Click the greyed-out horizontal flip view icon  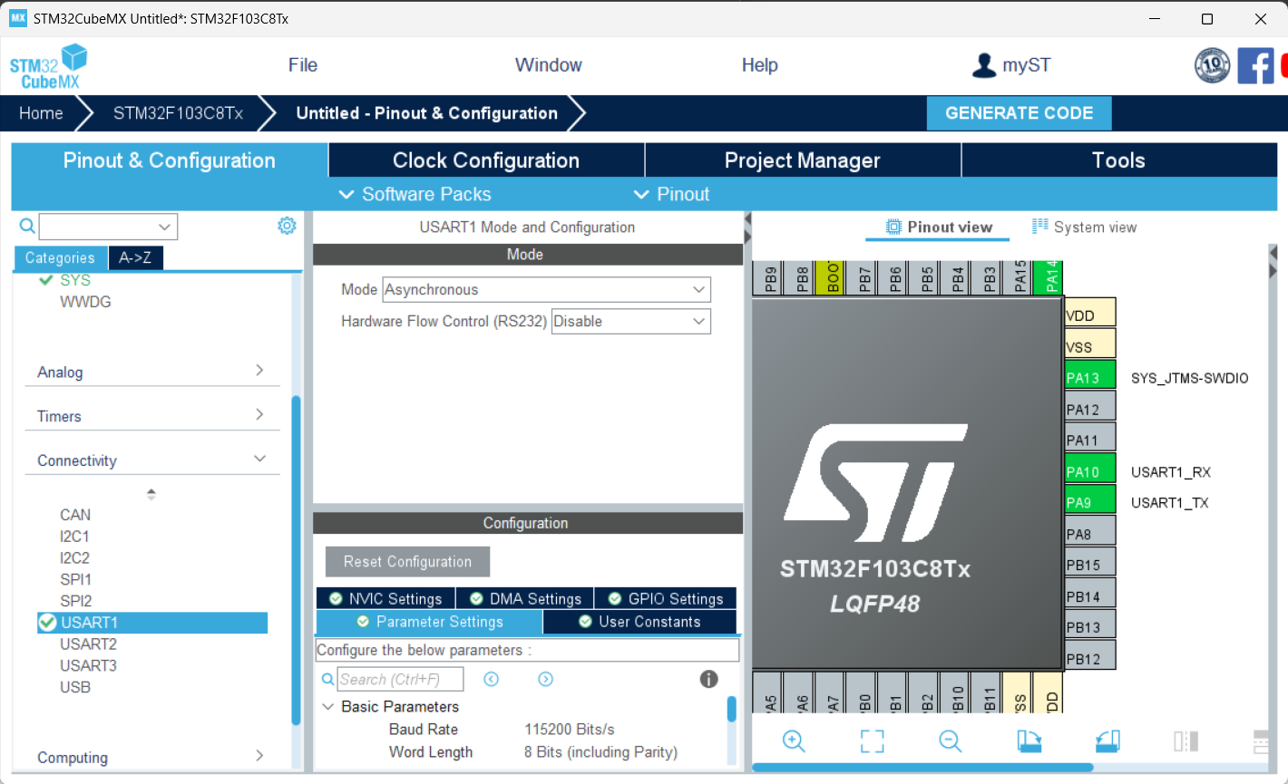1186,740
